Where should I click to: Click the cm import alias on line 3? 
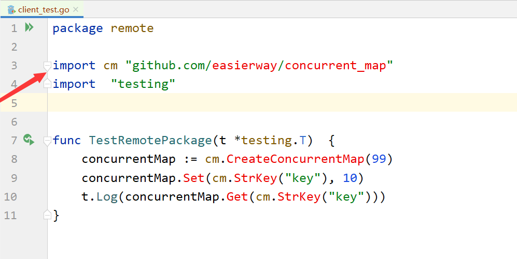pyautogui.click(x=110, y=66)
